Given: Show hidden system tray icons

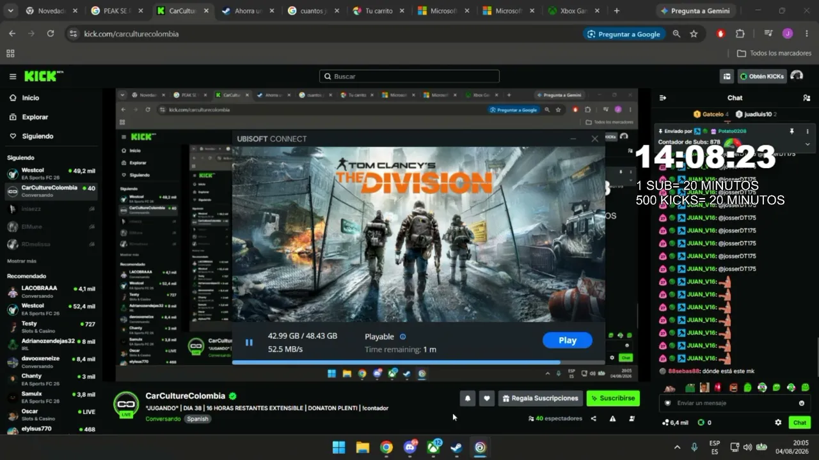Looking at the screenshot, I should [678, 447].
